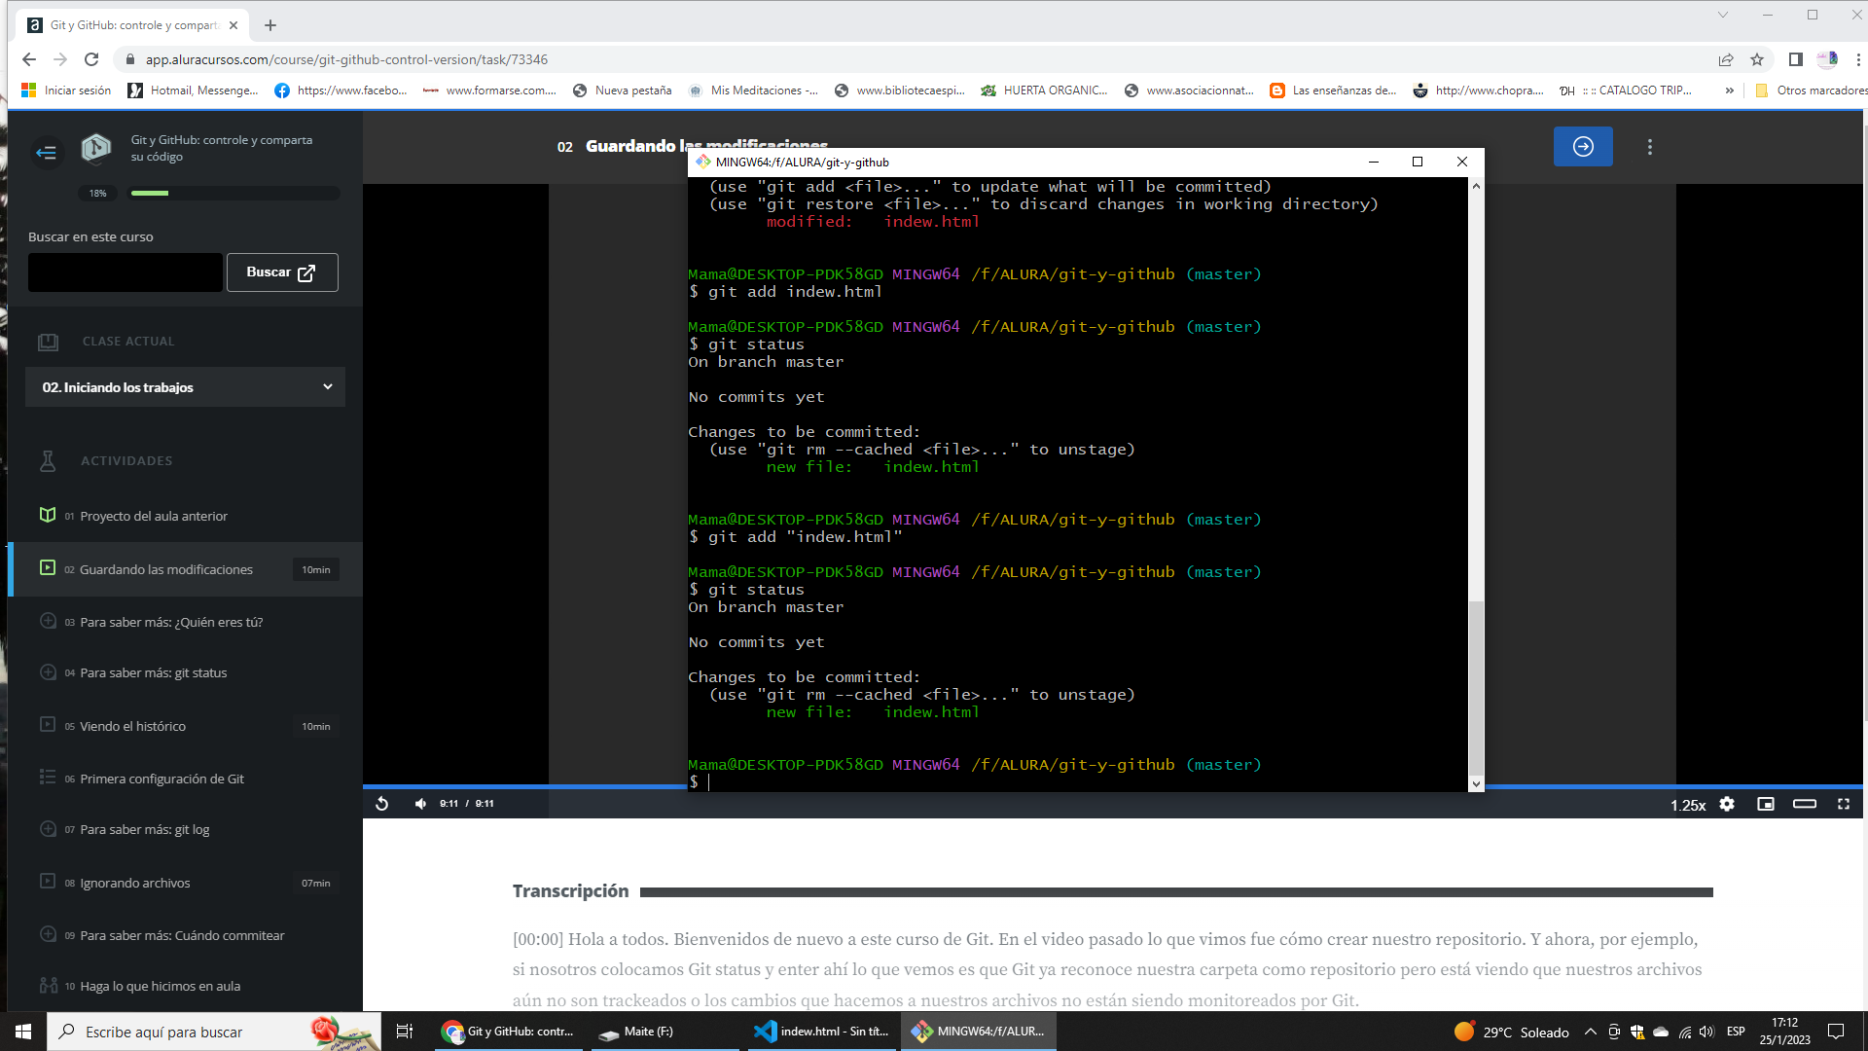Open video settings gear
Image resolution: width=1868 pixels, height=1051 pixels.
point(1727,804)
